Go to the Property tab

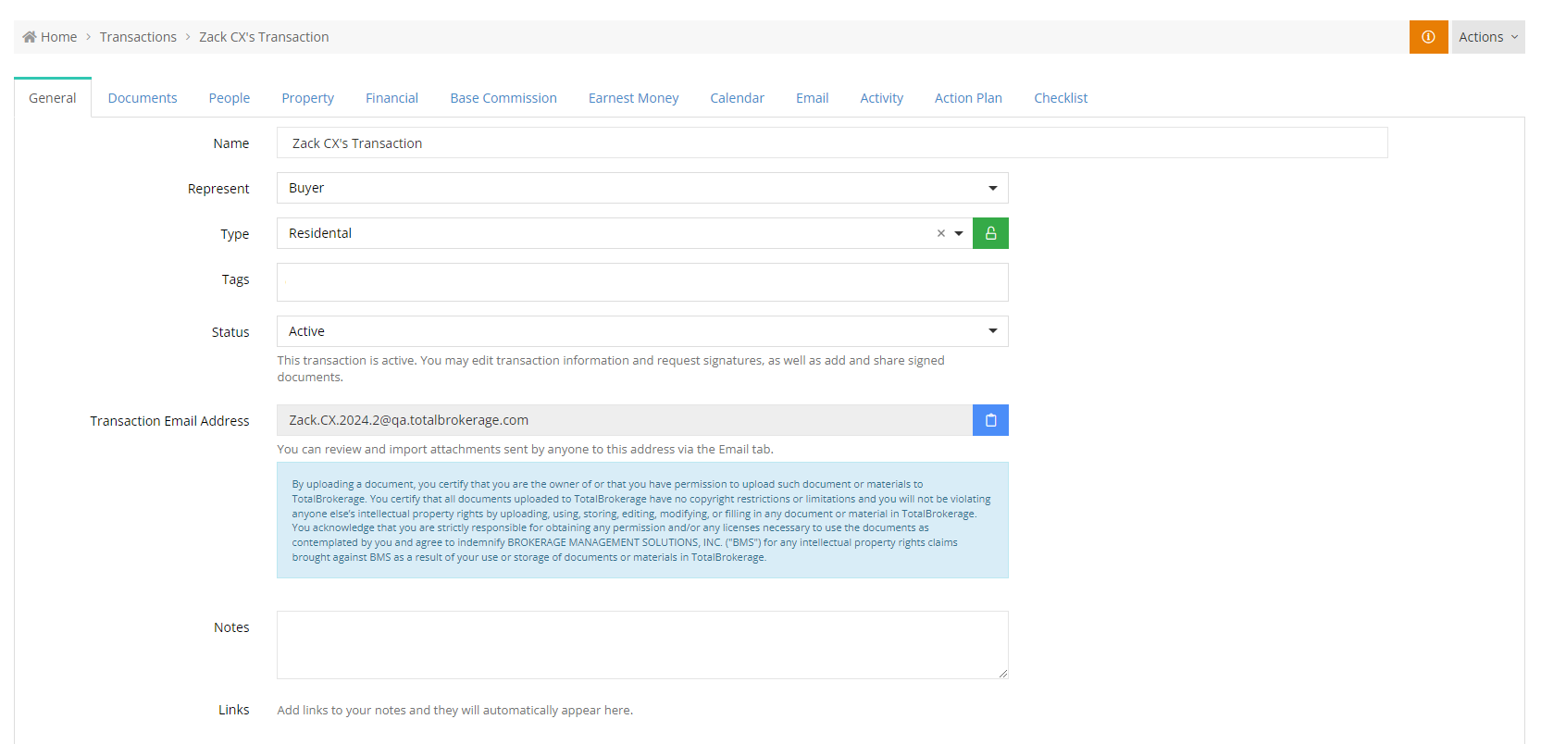308,98
